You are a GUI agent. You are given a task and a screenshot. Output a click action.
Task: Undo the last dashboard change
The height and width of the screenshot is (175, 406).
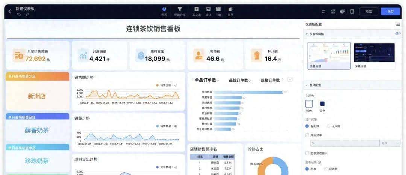pos(19,15)
